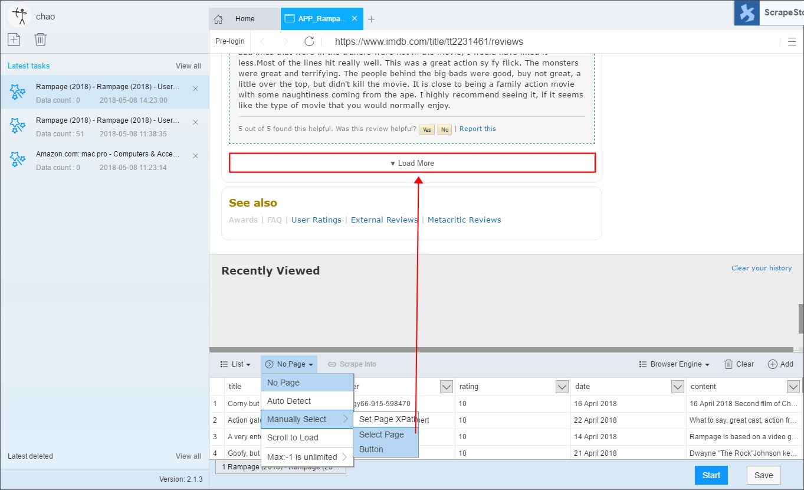This screenshot has height=490, width=804.
Task: Go forward with the browser forward arrow
Action: pyautogui.click(x=285, y=41)
